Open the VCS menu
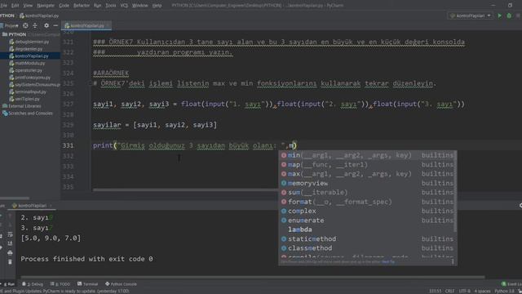 [124, 6]
